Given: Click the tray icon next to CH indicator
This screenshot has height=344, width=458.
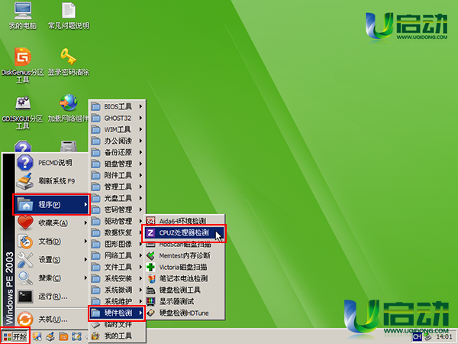Looking at the screenshot, I should [428, 337].
